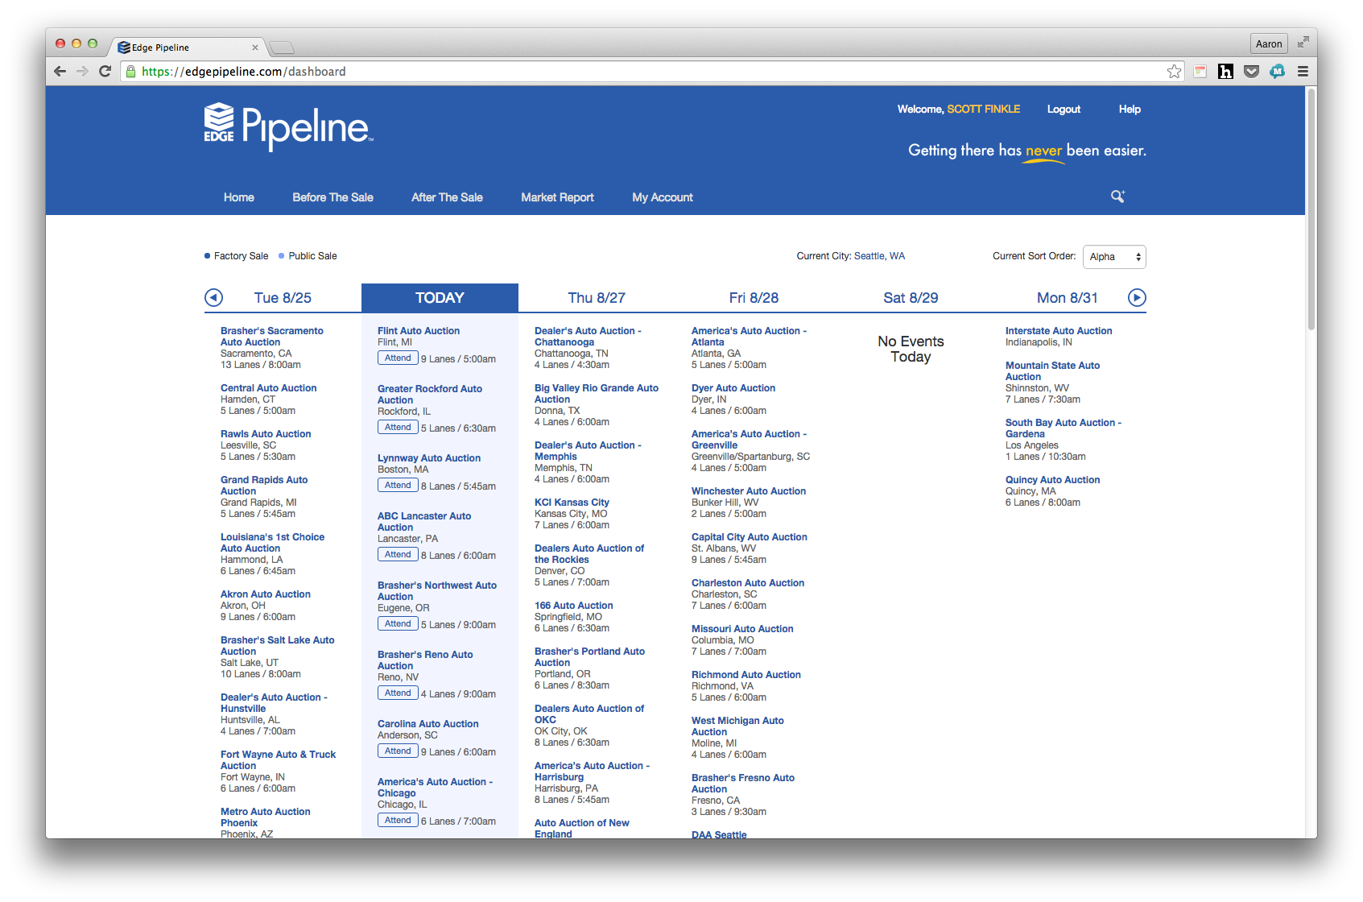This screenshot has height=902, width=1363.
Task: Open Interstate Auto Auction link
Action: coord(1058,331)
